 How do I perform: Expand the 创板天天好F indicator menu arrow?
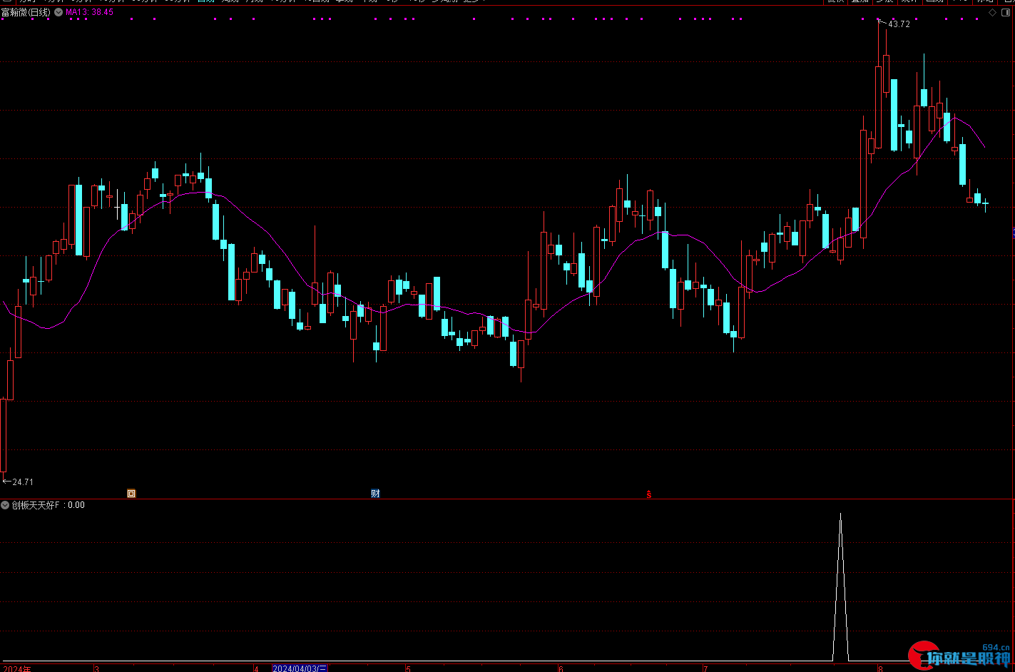(5, 505)
